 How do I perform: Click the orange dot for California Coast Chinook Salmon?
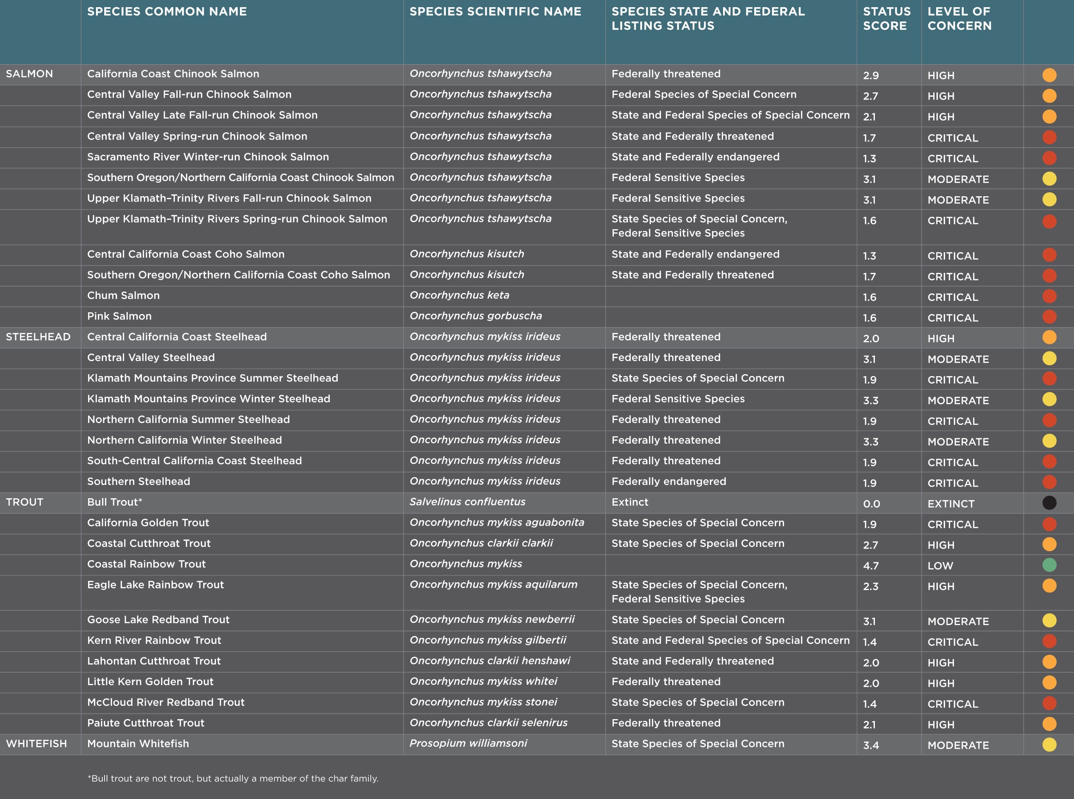tap(1049, 75)
